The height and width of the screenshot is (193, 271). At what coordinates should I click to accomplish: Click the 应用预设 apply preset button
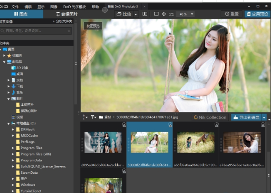257,14
